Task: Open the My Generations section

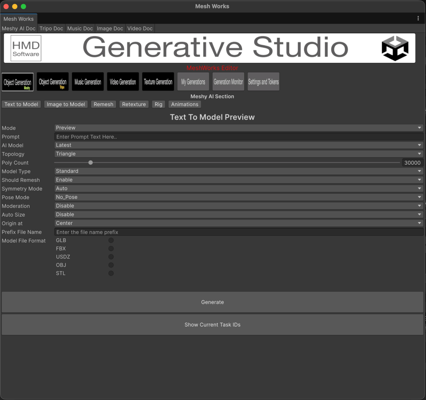Action: coord(193,82)
